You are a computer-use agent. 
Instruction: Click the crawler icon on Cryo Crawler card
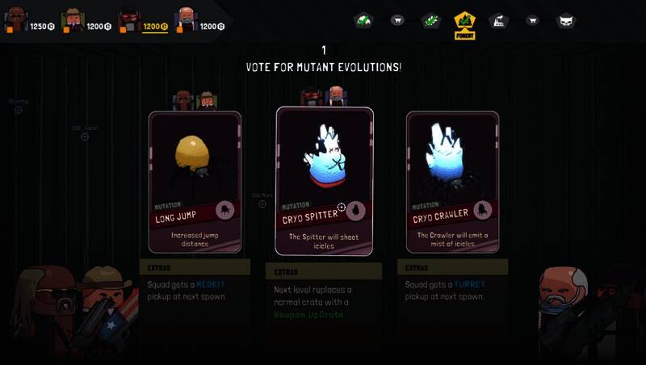[482, 210]
